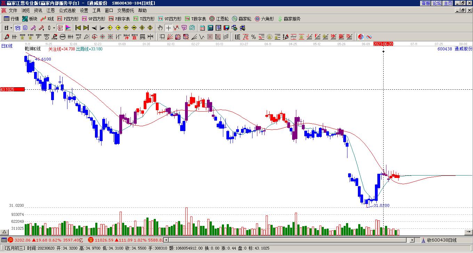Toggle the crosshair cursor tool

[x=168, y=28]
